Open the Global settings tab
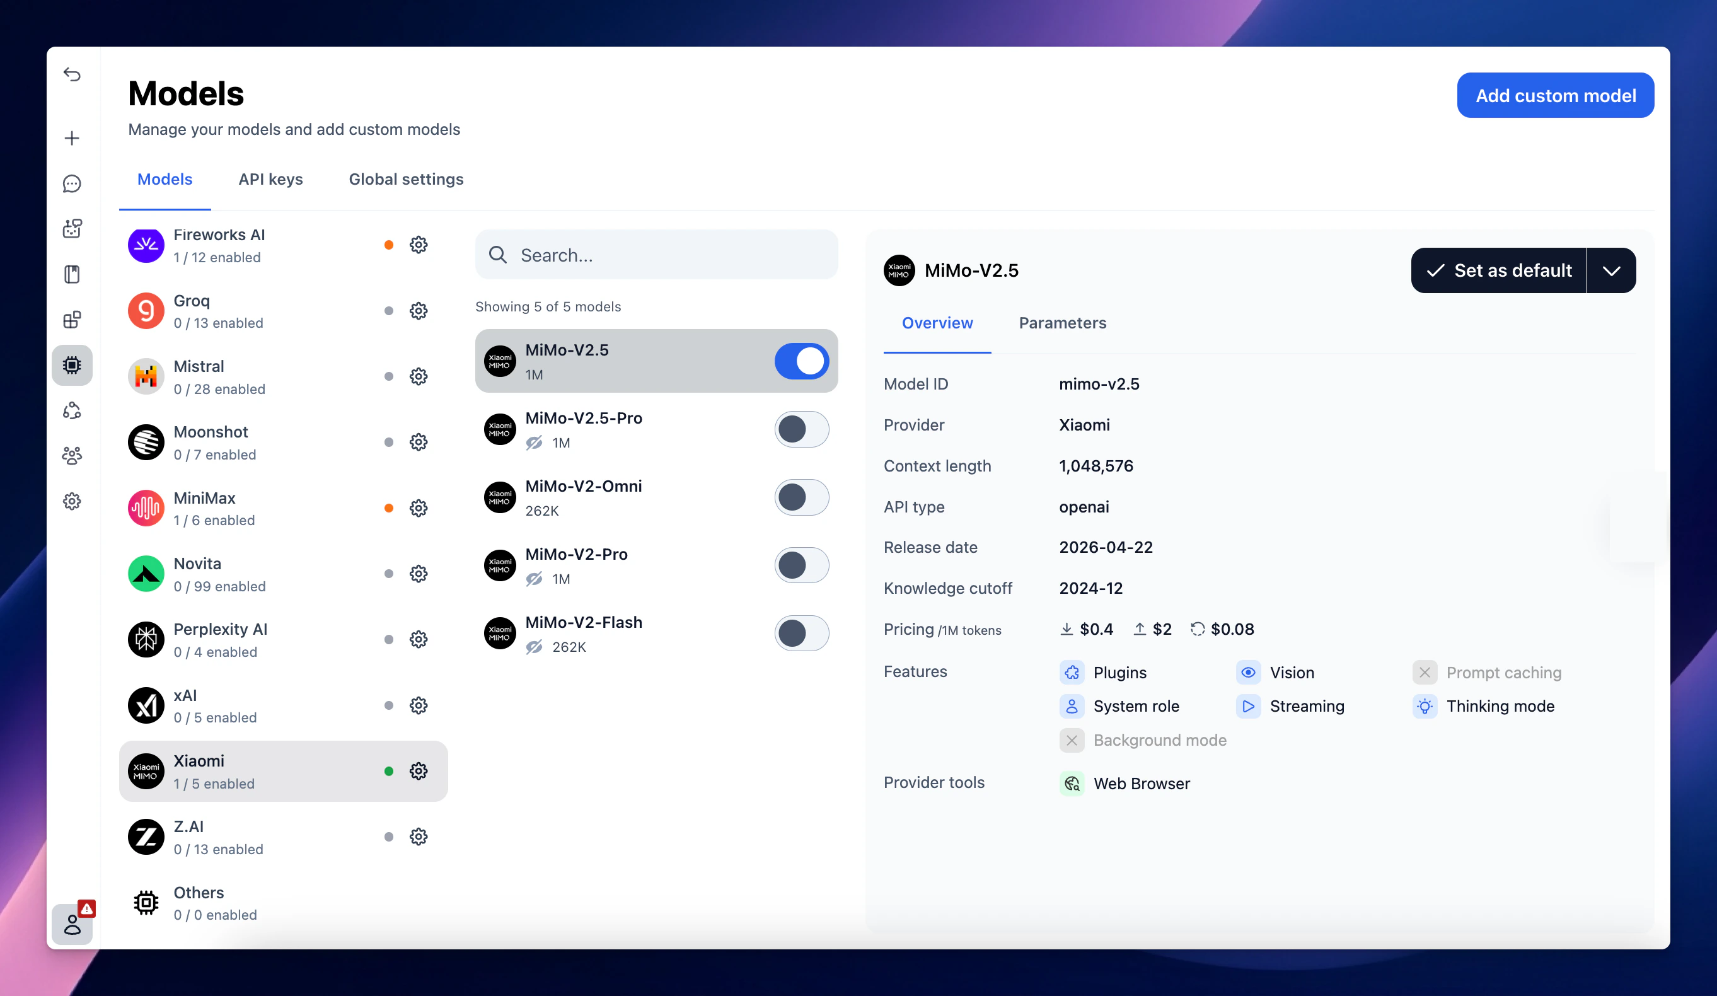The height and width of the screenshot is (996, 1717). click(x=406, y=179)
